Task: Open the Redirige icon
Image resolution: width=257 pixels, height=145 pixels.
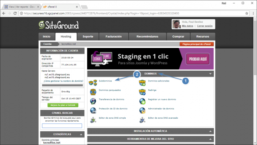Action: coord(142,92)
